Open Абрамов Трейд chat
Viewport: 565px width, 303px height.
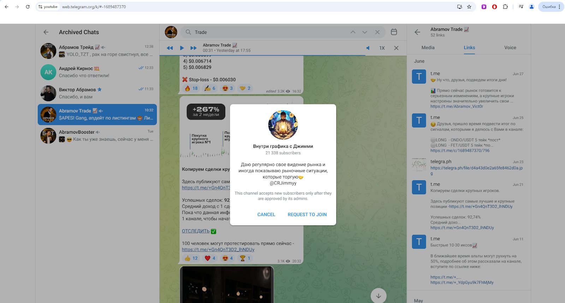[x=97, y=51]
